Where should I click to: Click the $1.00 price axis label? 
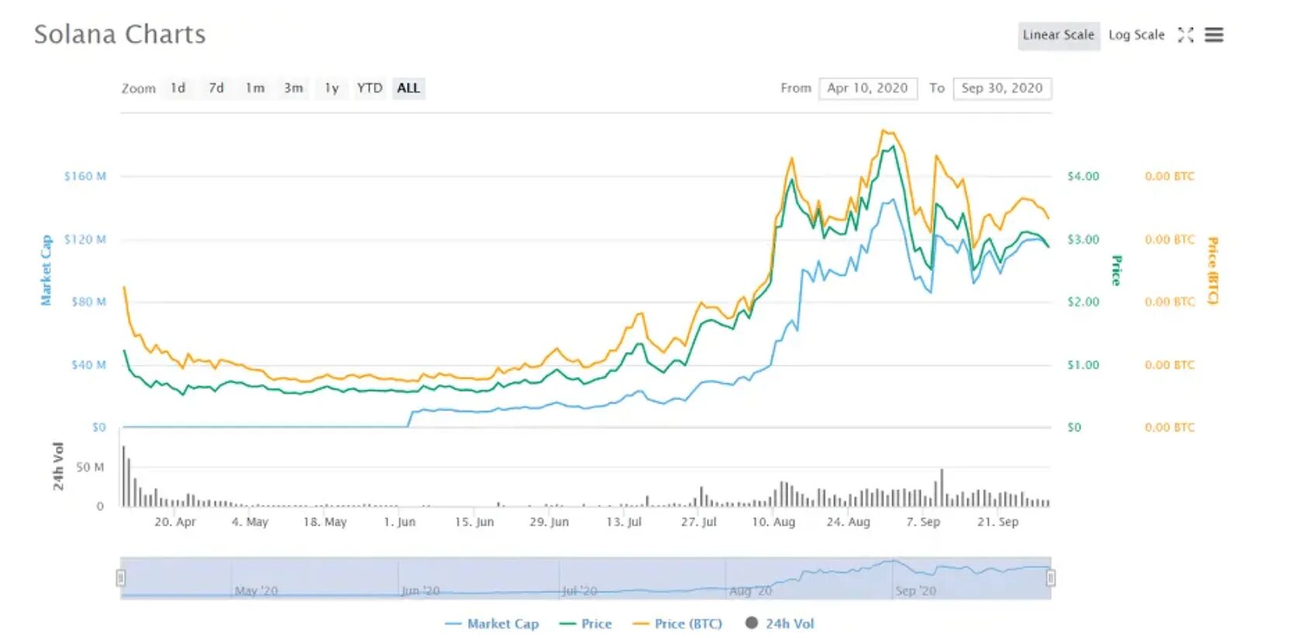point(1084,365)
